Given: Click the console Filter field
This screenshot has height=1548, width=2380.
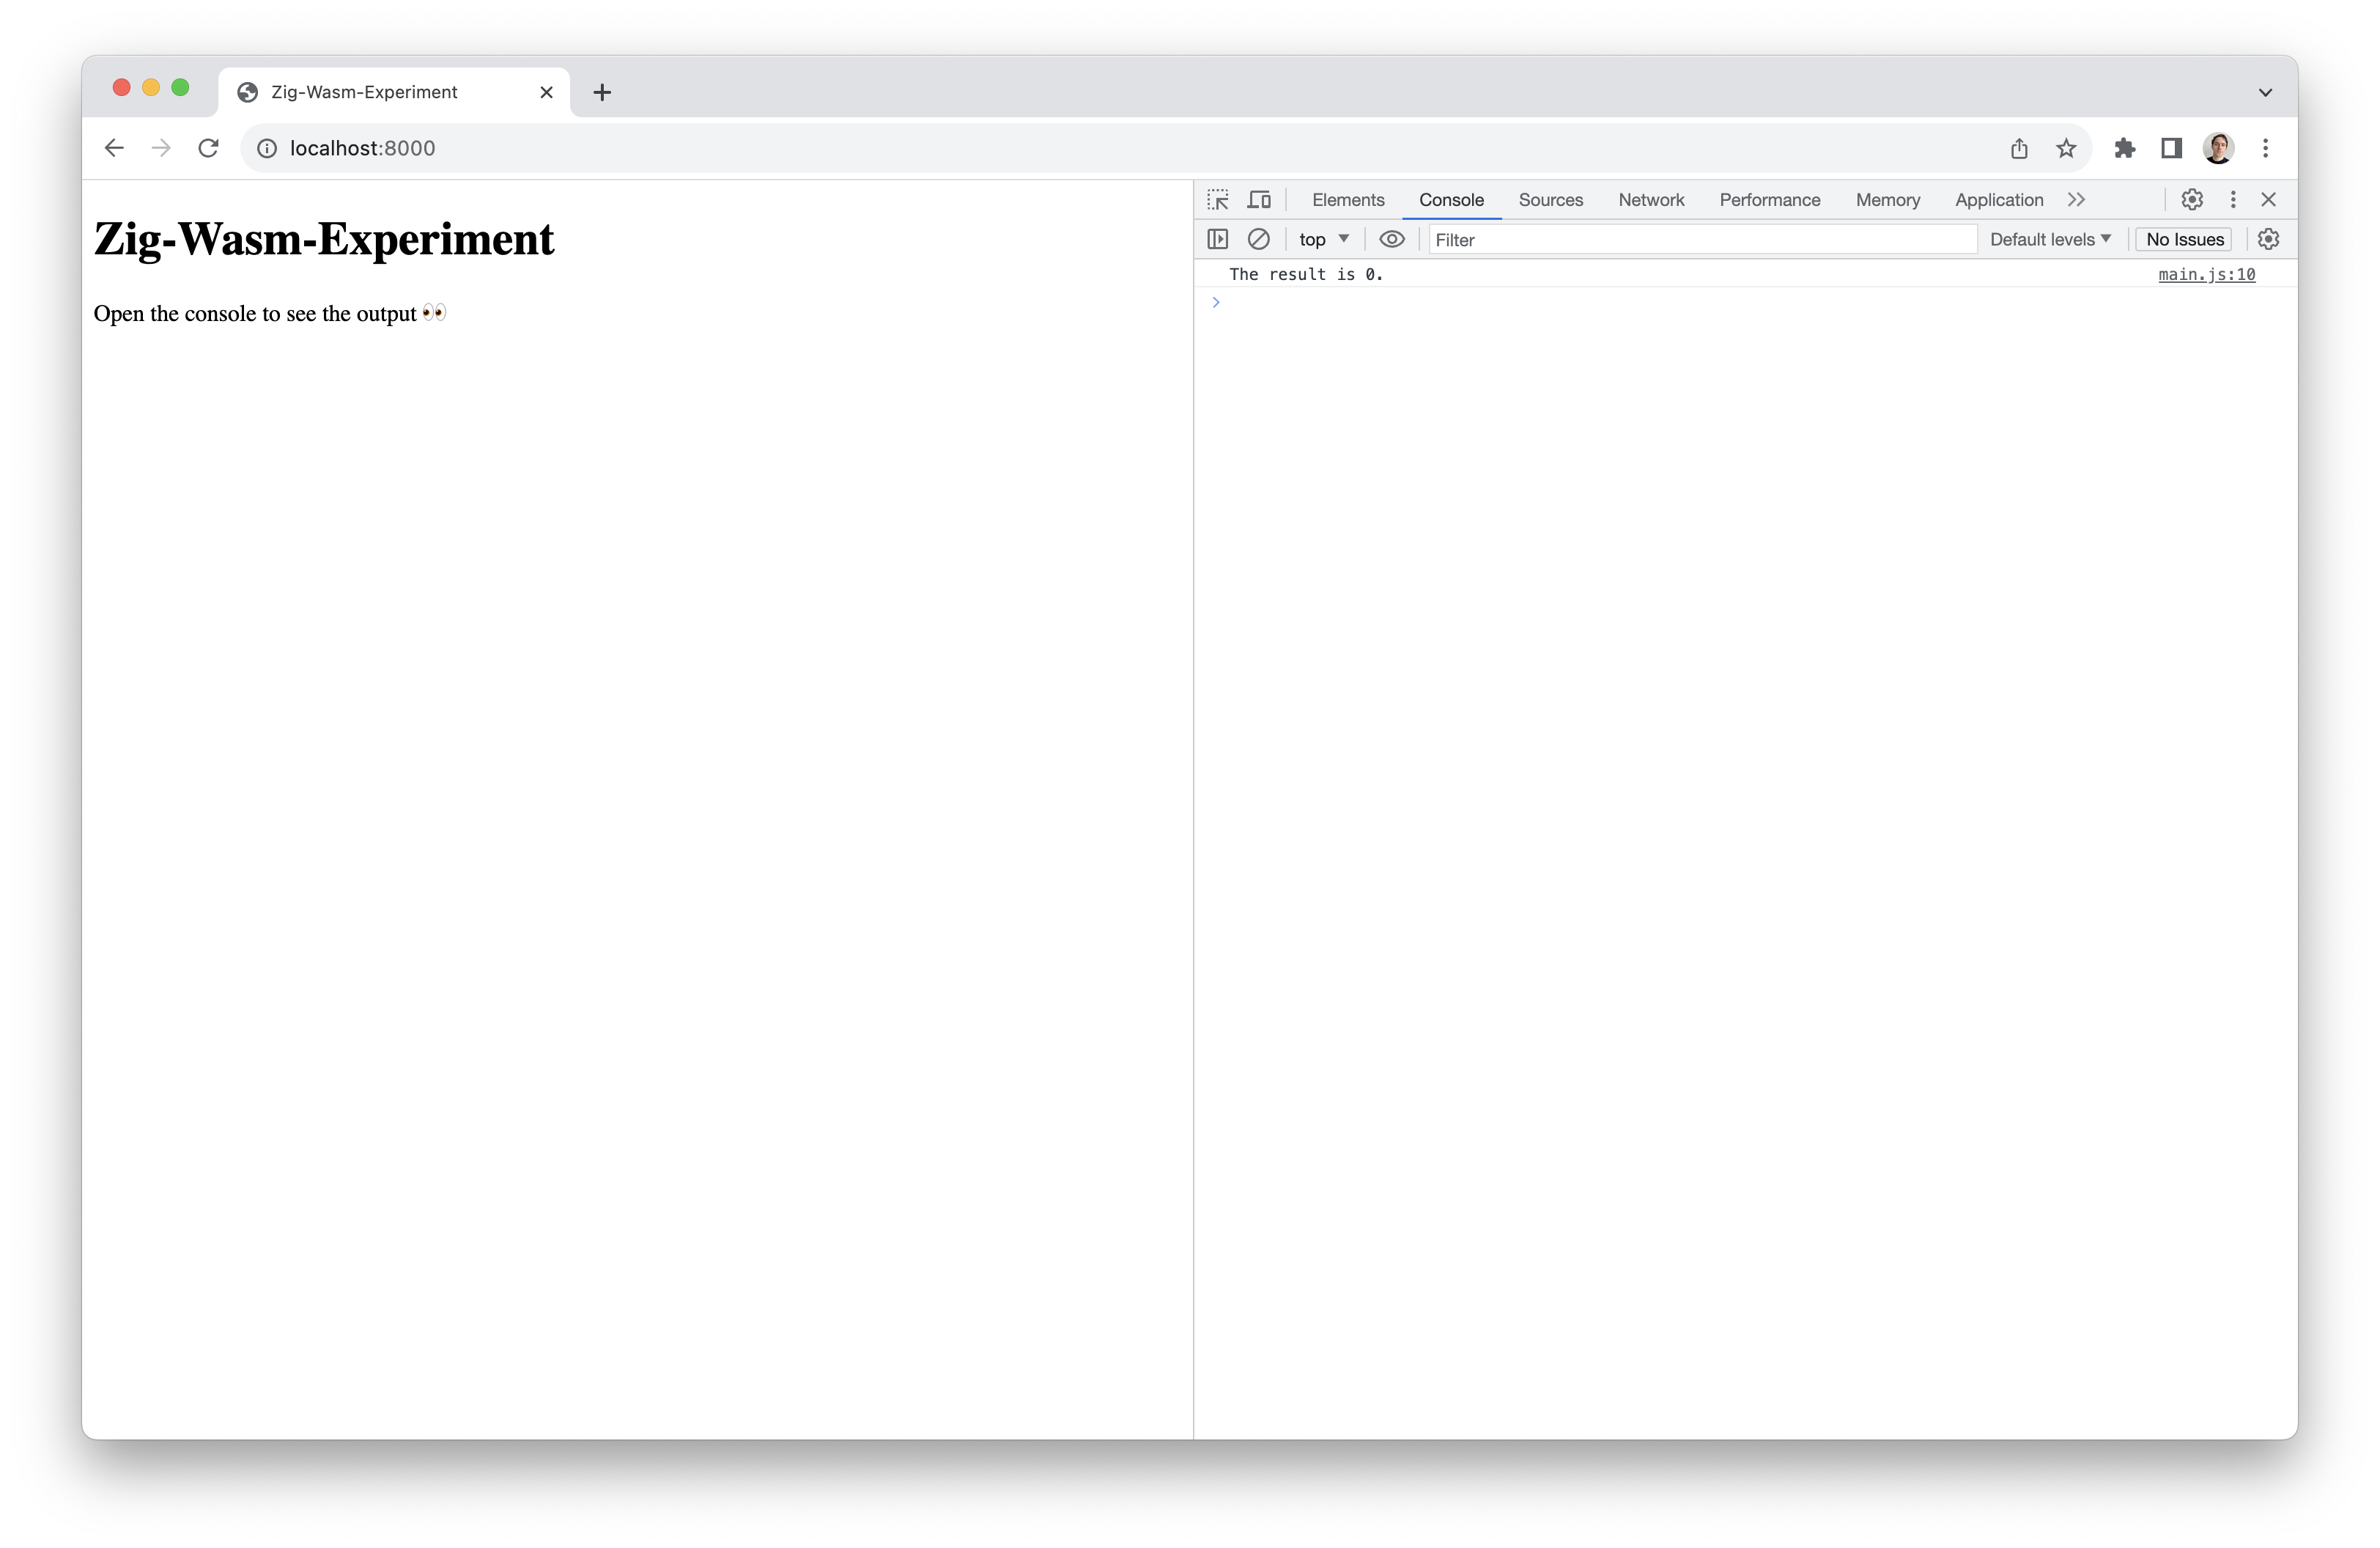Looking at the screenshot, I should point(1703,239).
